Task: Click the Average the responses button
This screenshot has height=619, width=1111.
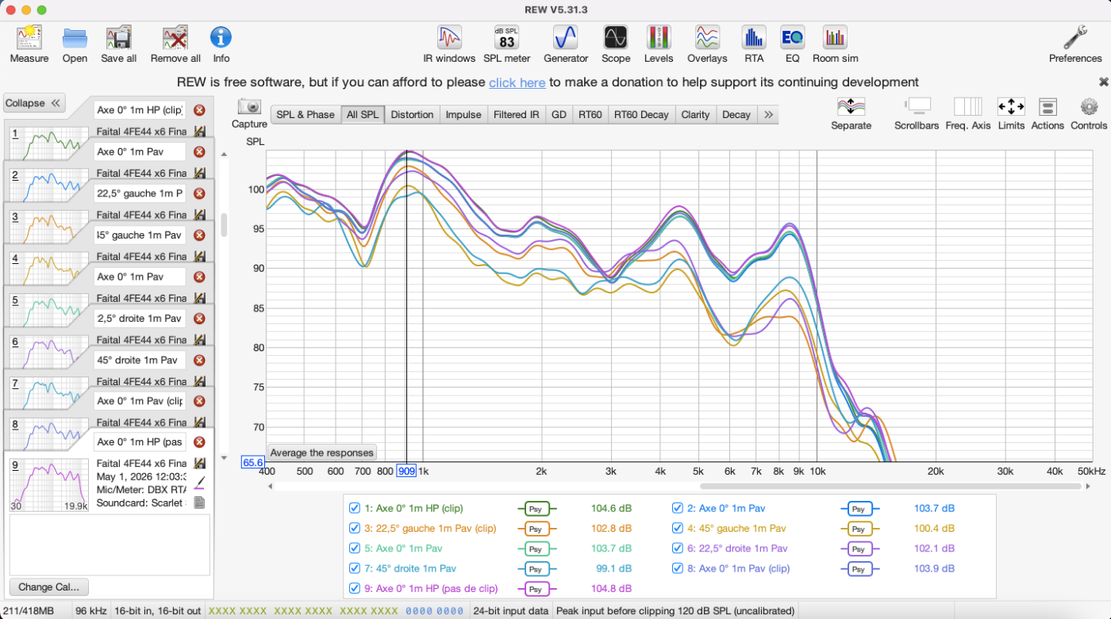Action: tap(321, 453)
